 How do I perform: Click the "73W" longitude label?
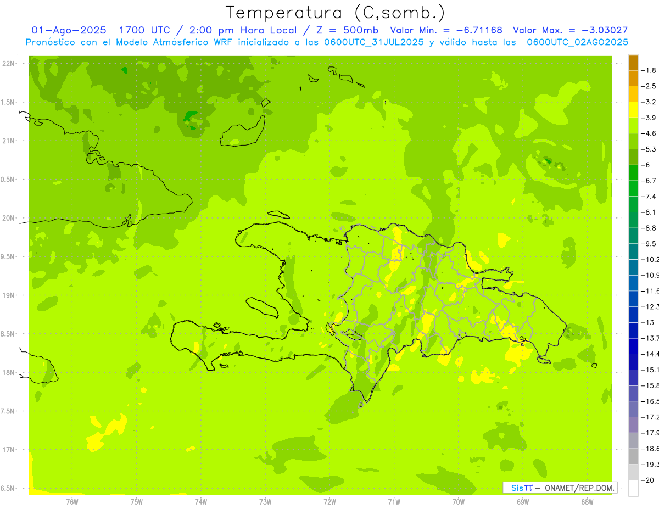265,502
